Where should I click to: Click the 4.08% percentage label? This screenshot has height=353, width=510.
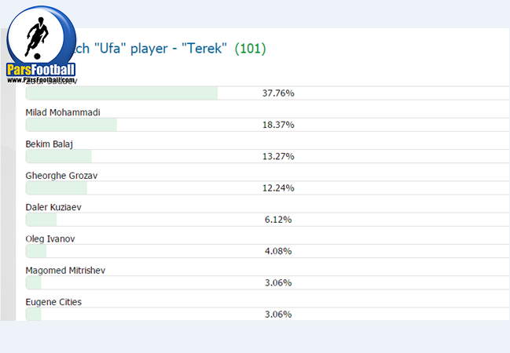(x=278, y=251)
